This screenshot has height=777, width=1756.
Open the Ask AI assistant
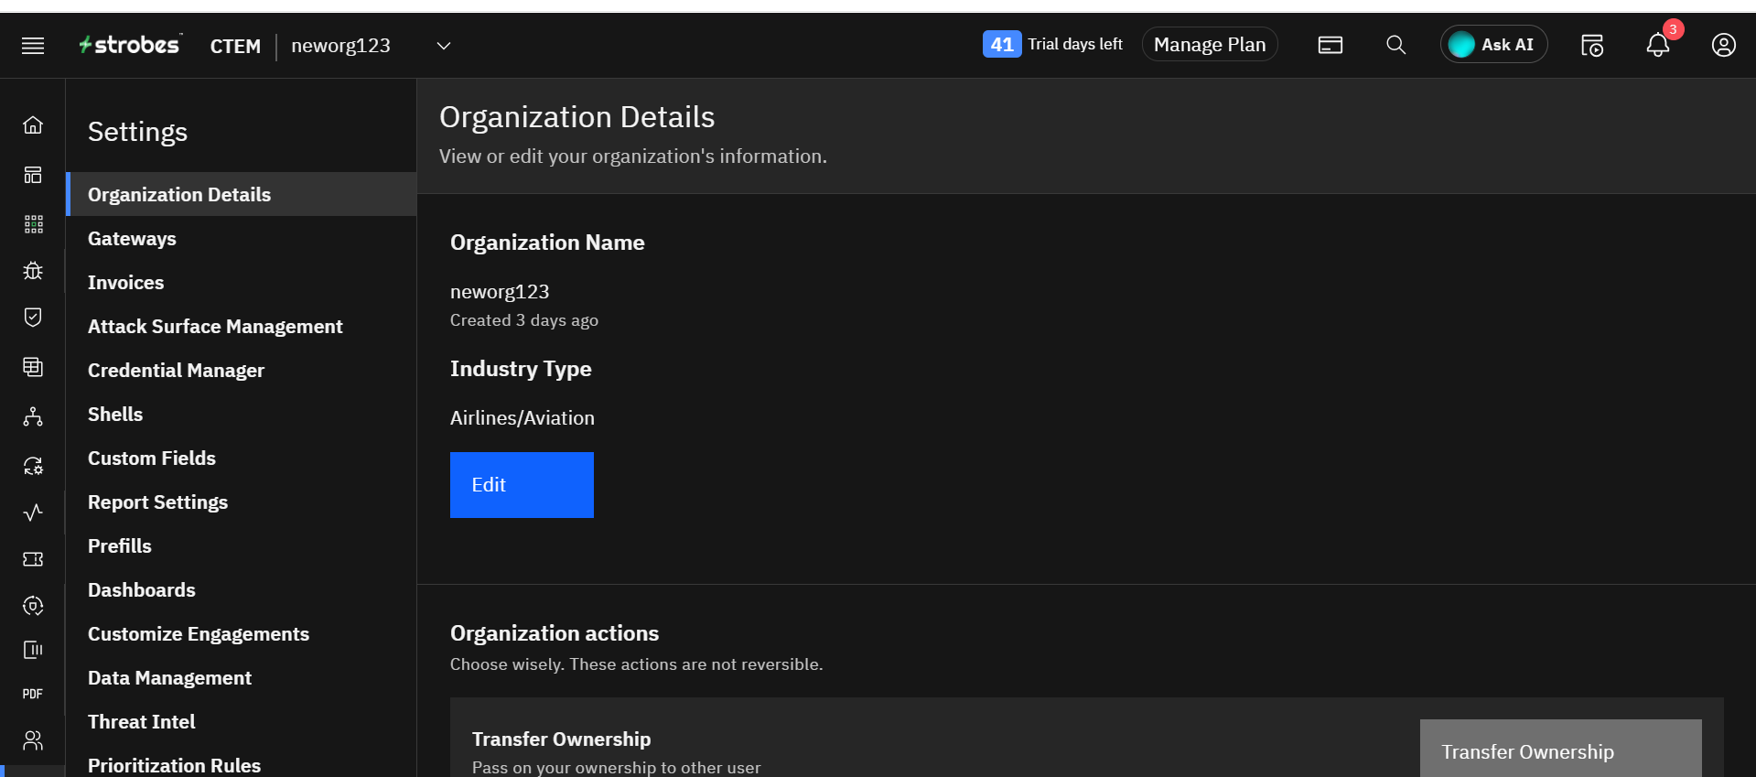point(1493,45)
